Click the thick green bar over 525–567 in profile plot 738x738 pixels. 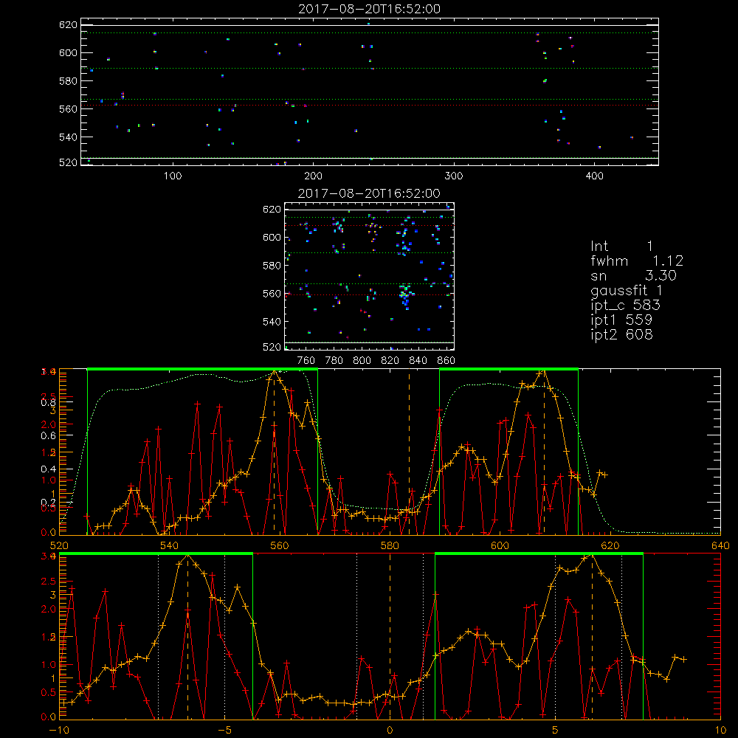(x=202, y=369)
